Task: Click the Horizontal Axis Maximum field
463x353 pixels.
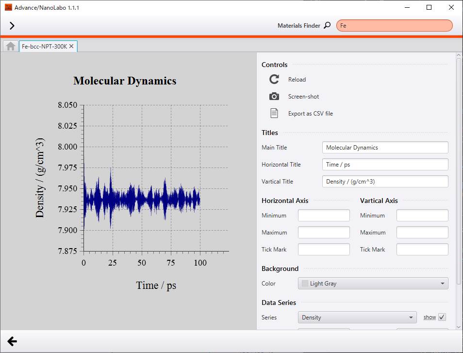Action: pyautogui.click(x=324, y=233)
